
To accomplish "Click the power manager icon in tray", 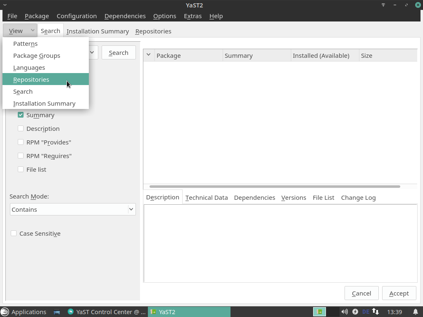I will 355,312.
